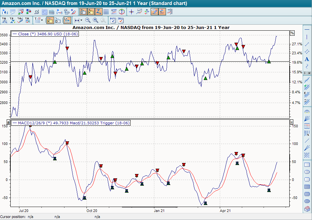Select the Fibonacci fan lines tool
312x220 pixels.
click(306, 119)
